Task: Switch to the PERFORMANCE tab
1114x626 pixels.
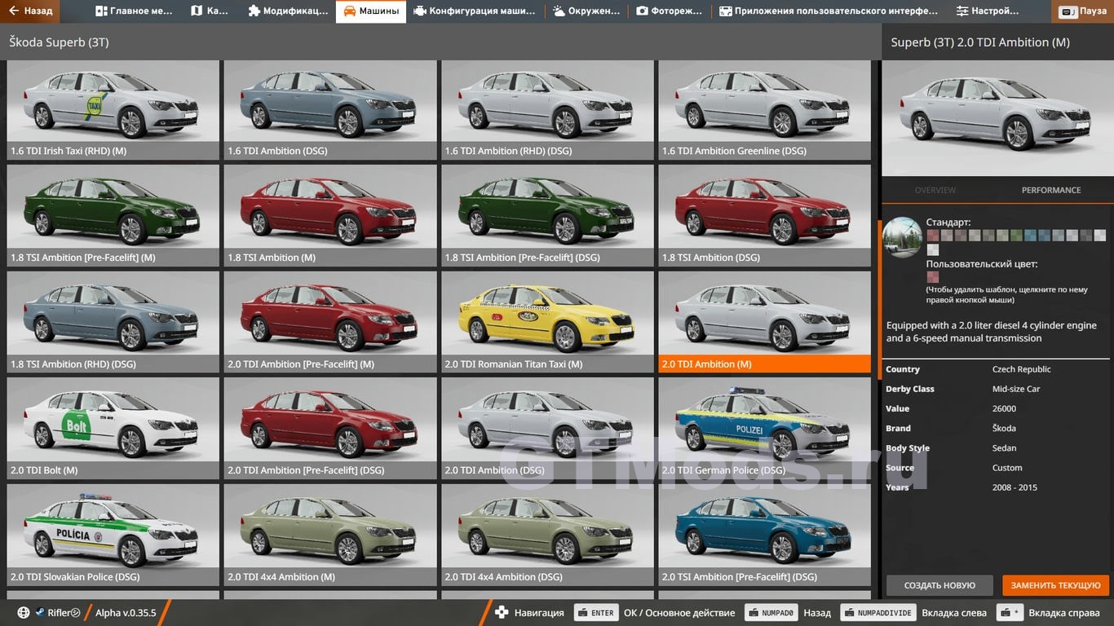Action: pos(1051,190)
